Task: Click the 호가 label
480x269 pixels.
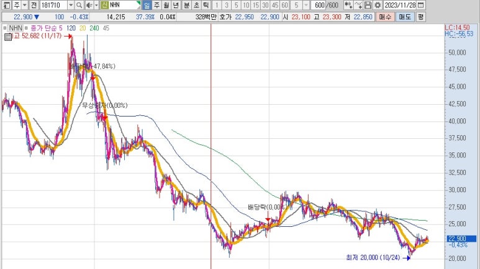Action: [225, 17]
